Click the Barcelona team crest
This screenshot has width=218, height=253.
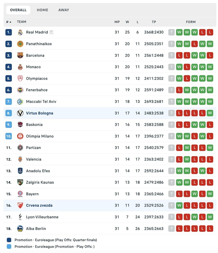tap(20, 55)
